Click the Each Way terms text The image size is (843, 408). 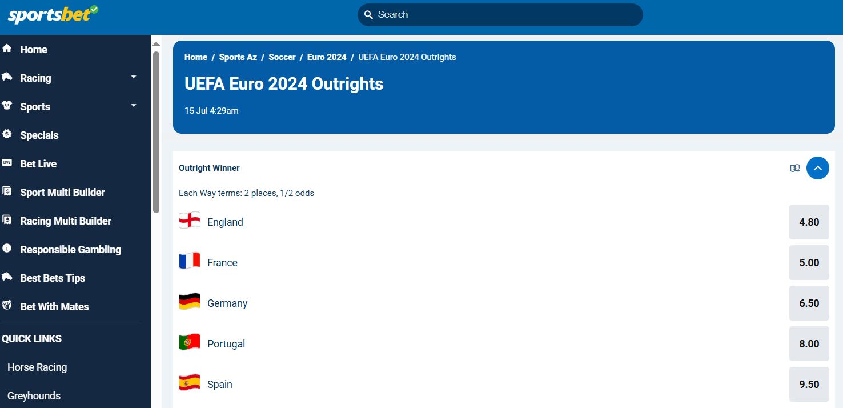pyautogui.click(x=246, y=193)
